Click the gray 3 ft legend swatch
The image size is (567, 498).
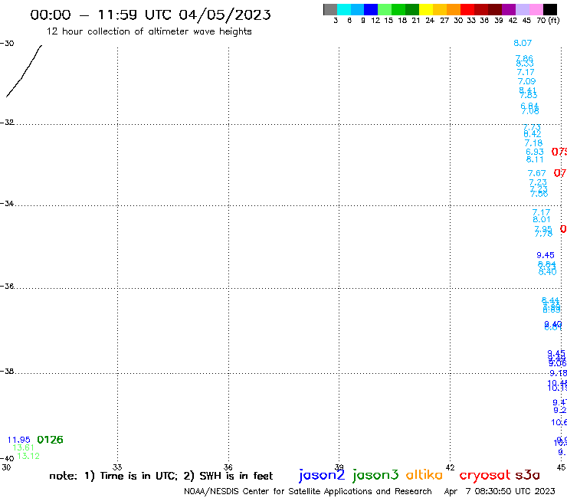tap(330, 9)
